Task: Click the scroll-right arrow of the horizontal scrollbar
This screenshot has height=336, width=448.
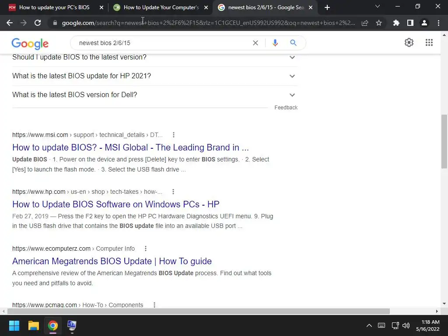Action: click(437, 311)
